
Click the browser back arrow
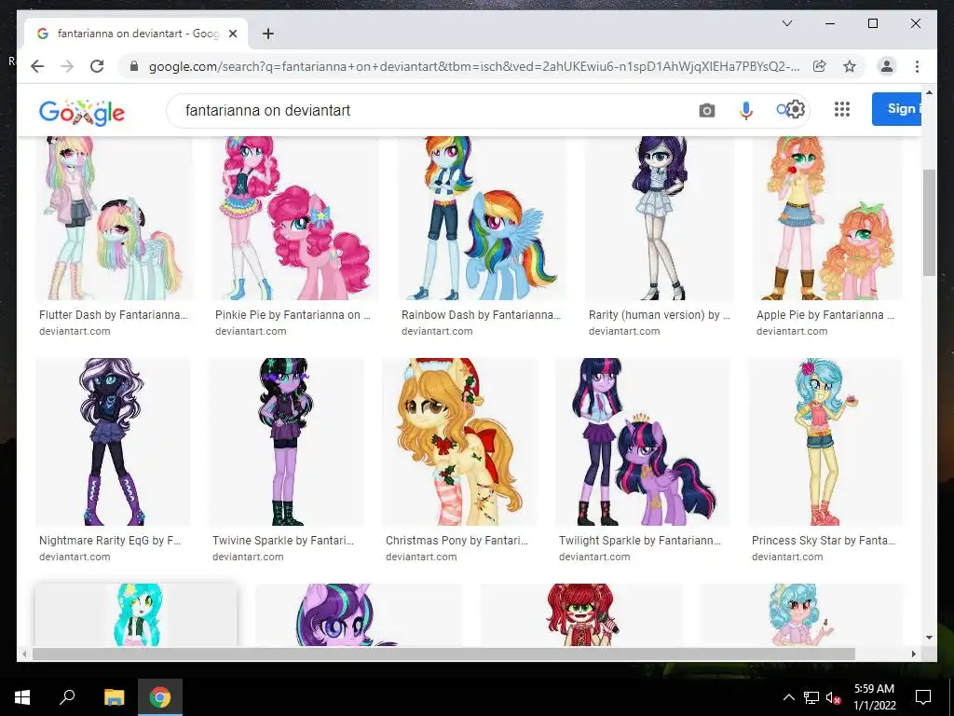coord(37,66)
